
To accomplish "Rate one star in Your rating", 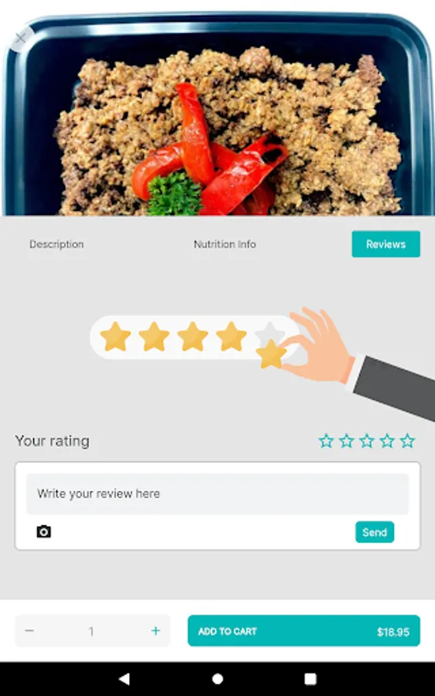I will pyautogui.click(x=326, y=441).
